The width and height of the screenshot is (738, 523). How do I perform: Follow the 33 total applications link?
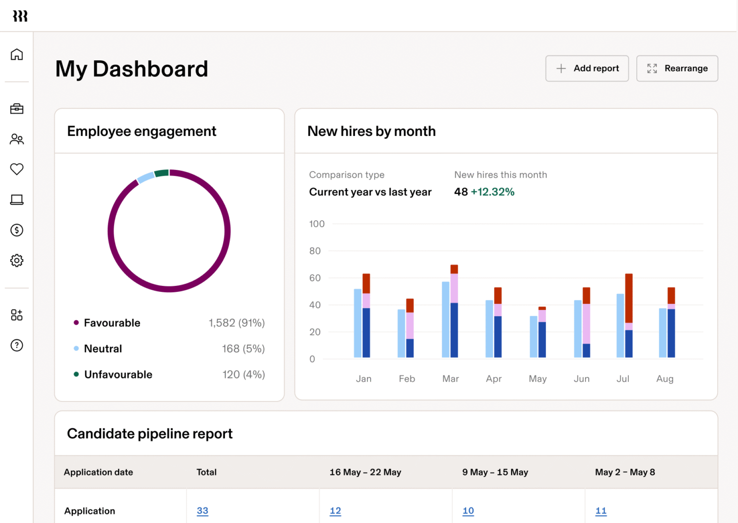(x=202, y=511)
